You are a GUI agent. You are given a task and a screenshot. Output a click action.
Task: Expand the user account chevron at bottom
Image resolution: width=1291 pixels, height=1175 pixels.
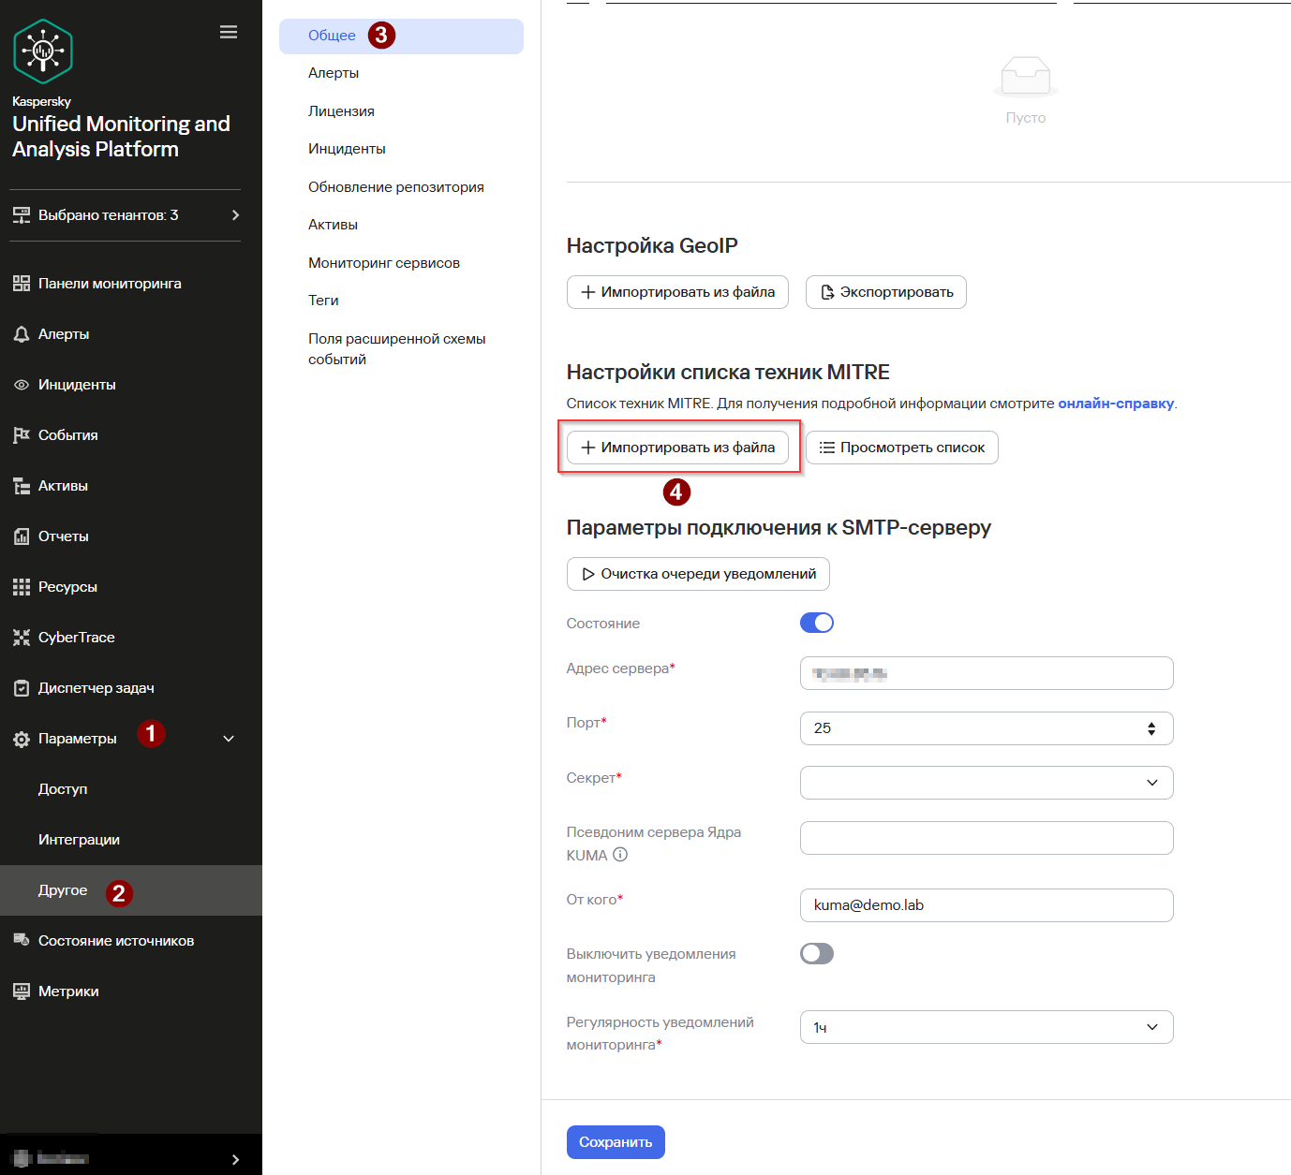click(235, 1159)
